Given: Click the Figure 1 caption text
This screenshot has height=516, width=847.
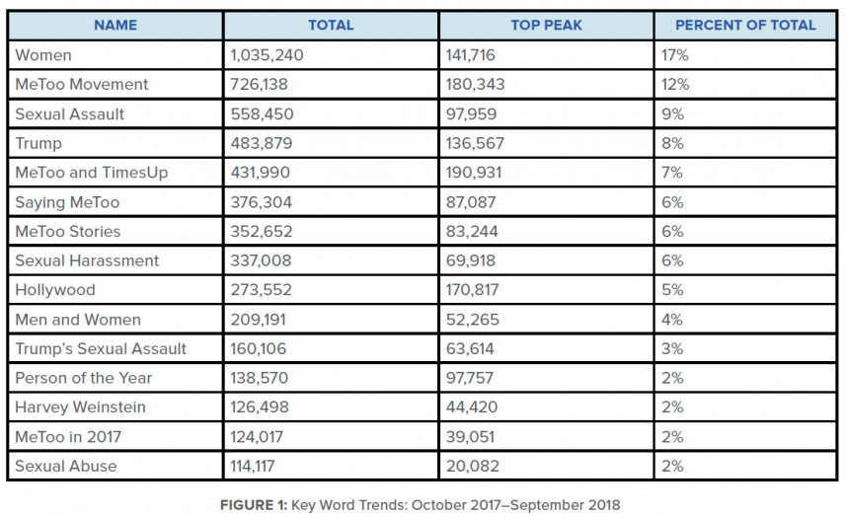Looking at the screenshot, I should tap(422, 504).
